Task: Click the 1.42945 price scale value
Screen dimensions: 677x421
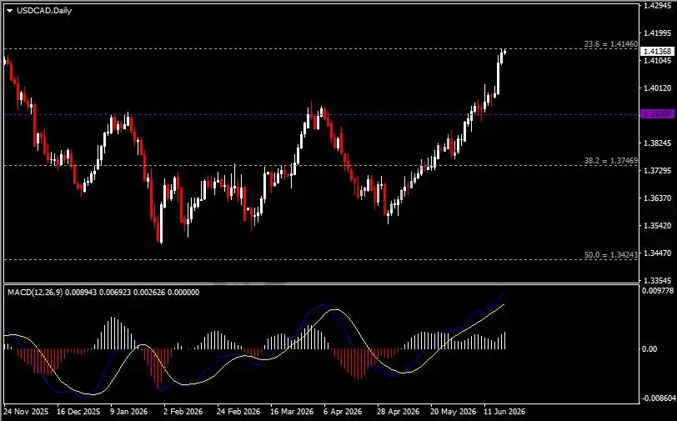Action: [x=658, y=5]
